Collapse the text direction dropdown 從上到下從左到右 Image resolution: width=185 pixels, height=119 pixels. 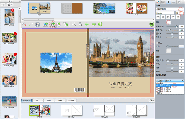click(170, 81)
